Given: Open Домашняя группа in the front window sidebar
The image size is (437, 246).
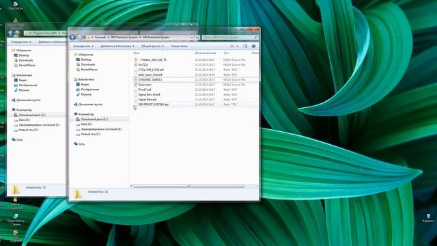Looking at the screenshot, I should click(x=90, y=105).
